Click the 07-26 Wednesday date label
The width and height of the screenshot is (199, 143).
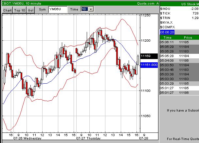click(x=27, y=138)
